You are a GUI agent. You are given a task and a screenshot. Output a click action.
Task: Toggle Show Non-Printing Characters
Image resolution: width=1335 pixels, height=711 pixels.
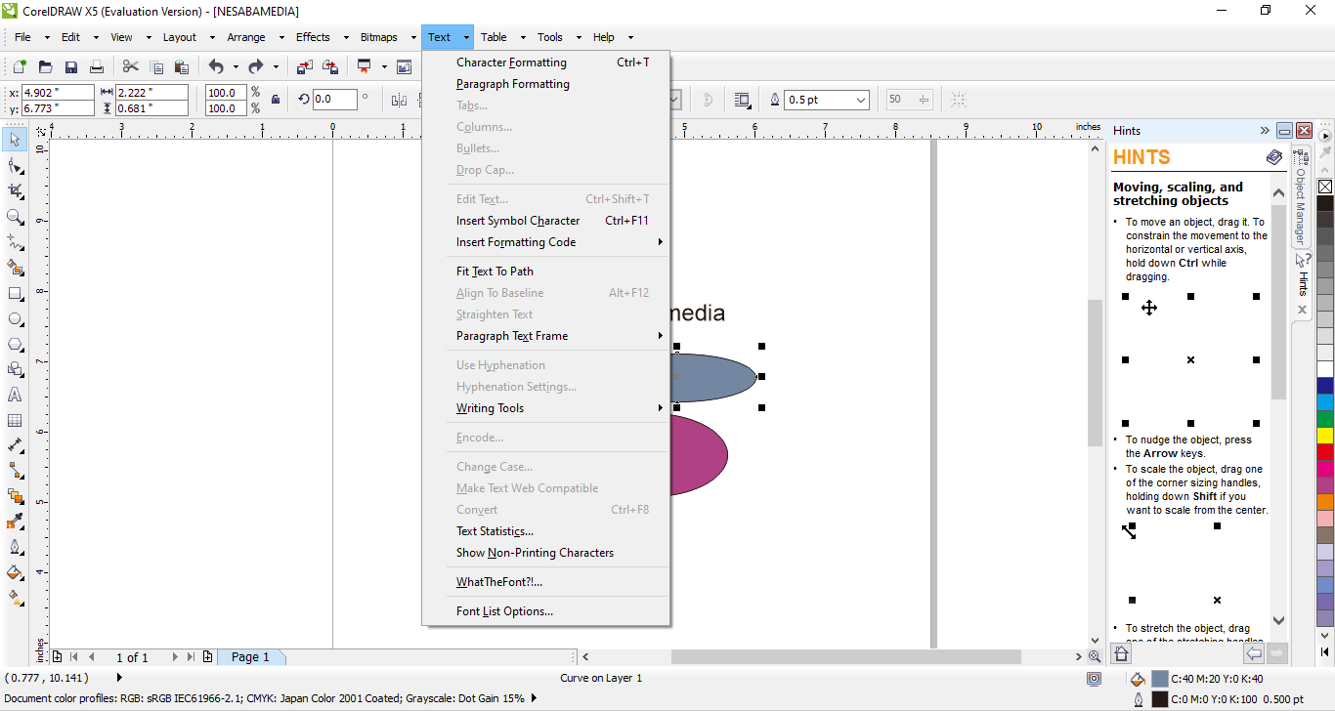click(x=535, y=553)
